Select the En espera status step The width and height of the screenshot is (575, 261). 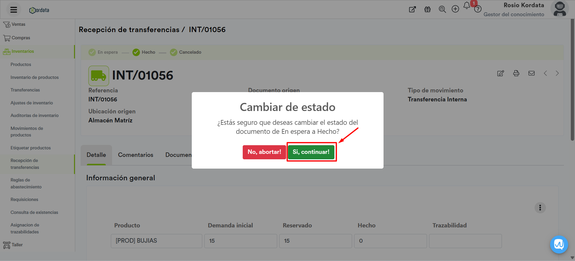coord(103,52)
